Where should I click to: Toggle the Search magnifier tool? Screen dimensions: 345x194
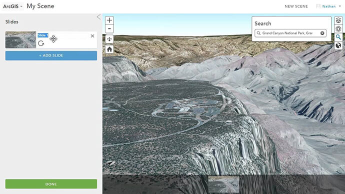338,37
